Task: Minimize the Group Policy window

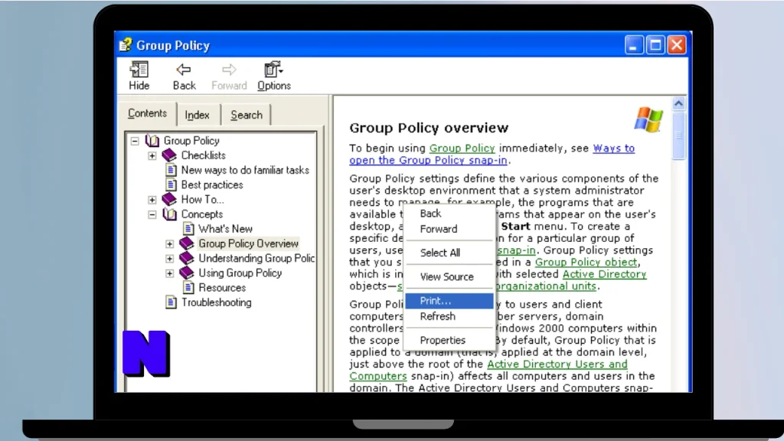Action: click(x=634, y=45)
